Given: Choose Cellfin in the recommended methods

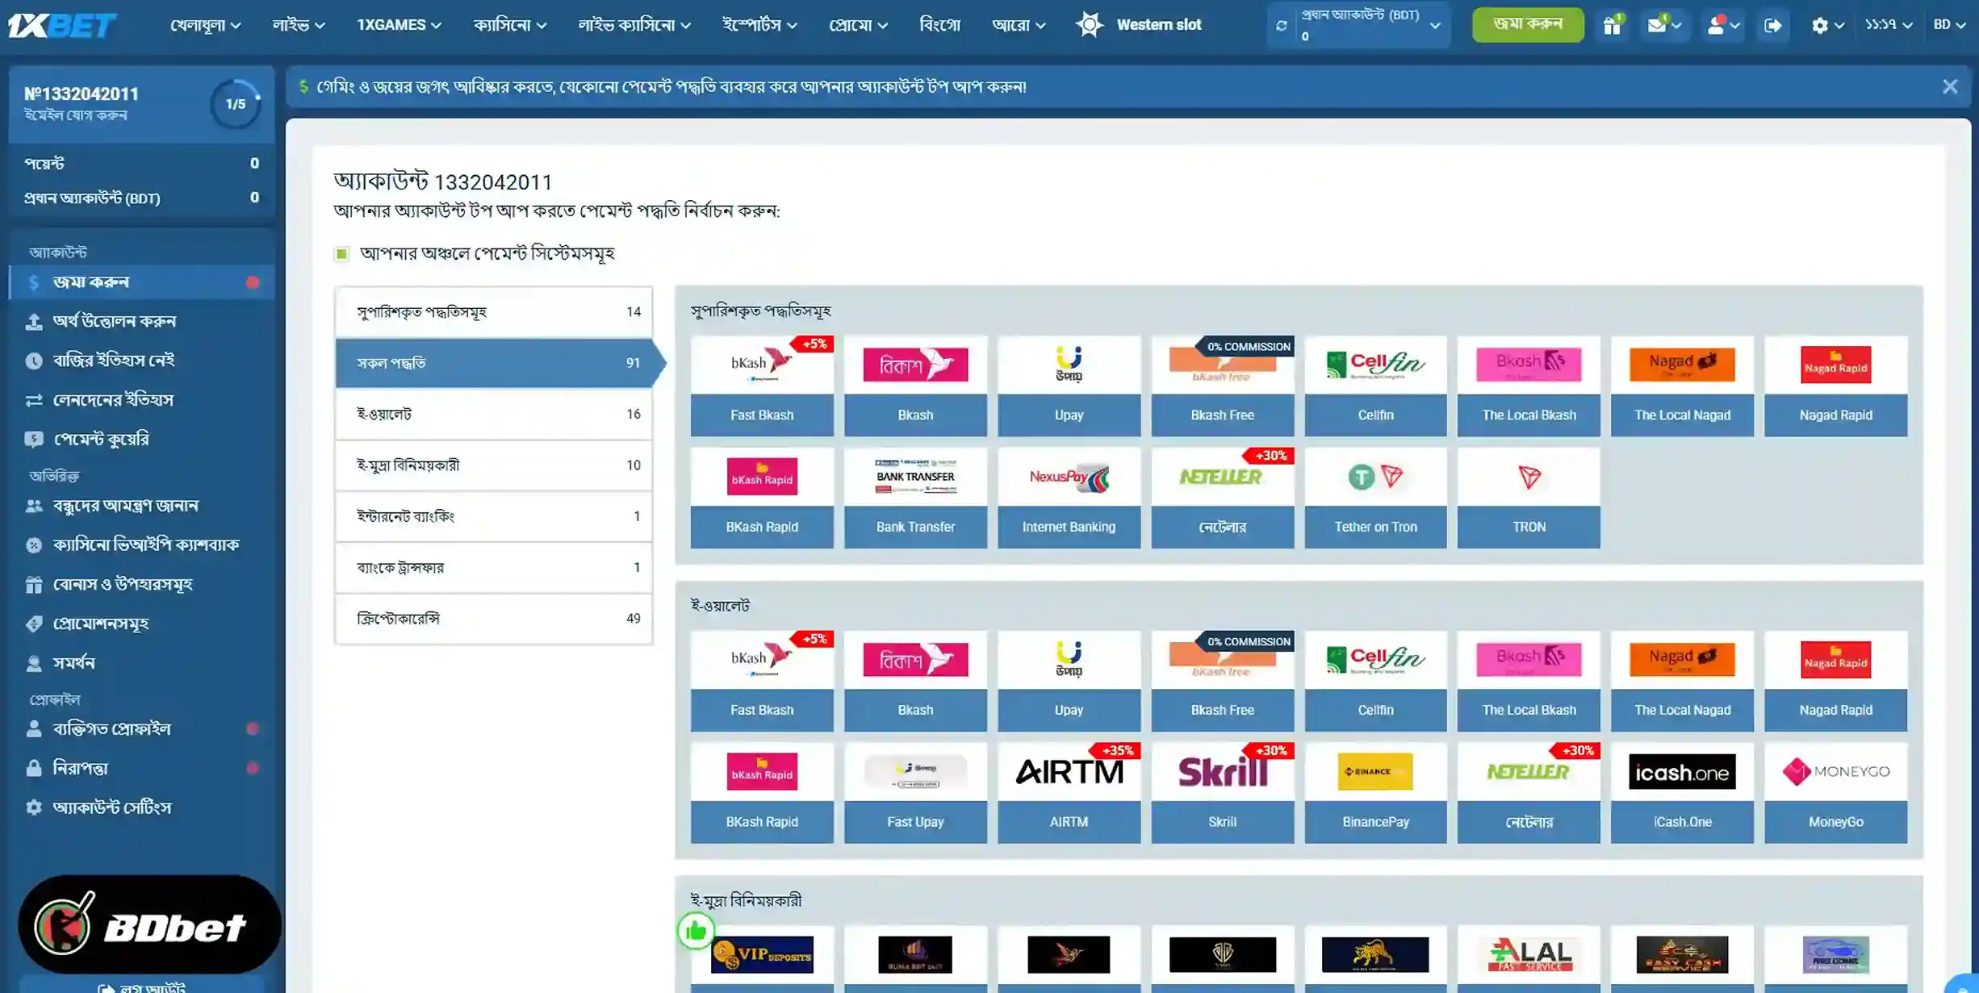Looking at the screenshot, I should [x=1375, y=386].
